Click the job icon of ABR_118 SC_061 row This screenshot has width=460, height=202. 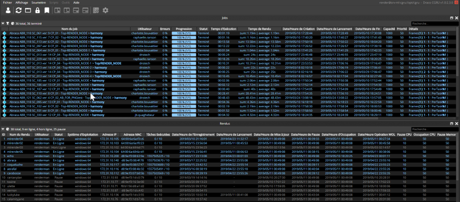(x=4, y=33)
